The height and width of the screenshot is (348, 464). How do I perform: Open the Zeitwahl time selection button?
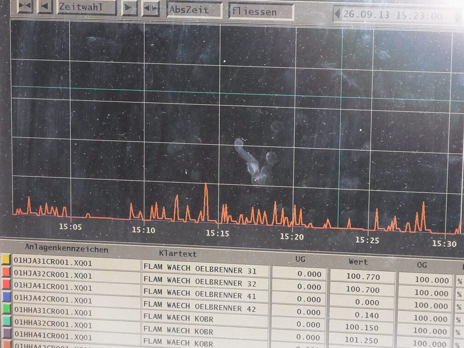tap(86, 7)
